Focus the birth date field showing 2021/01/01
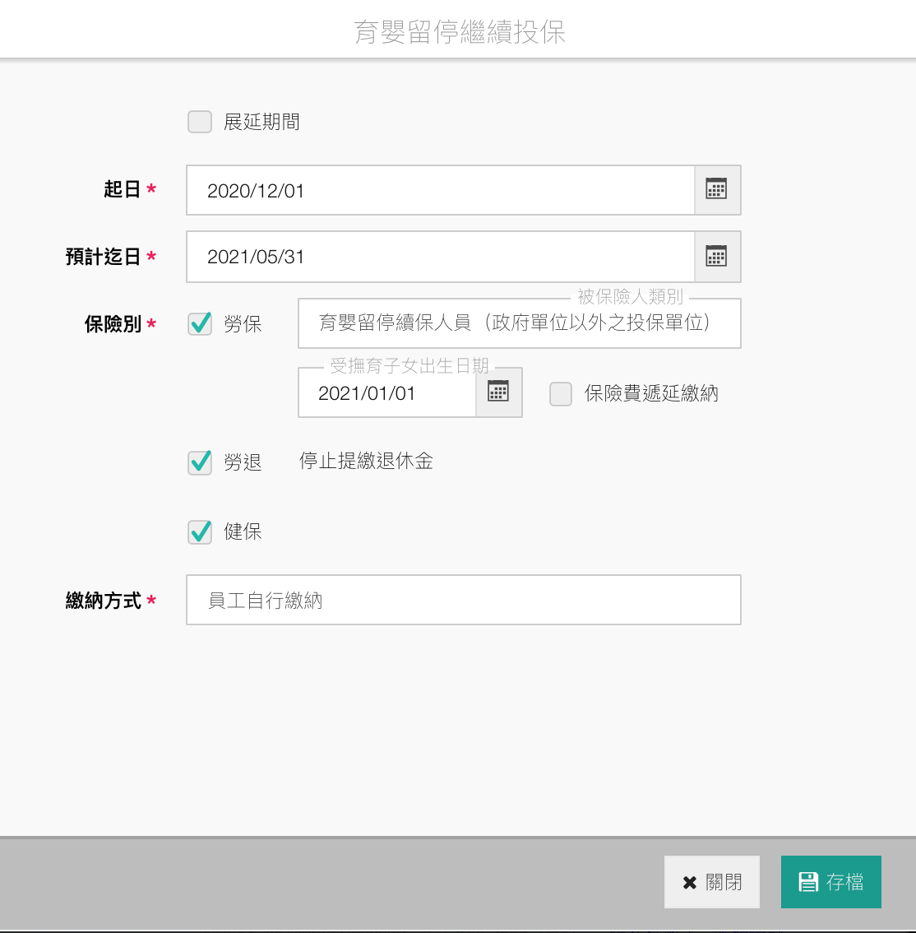 click(x=386, y=393)
